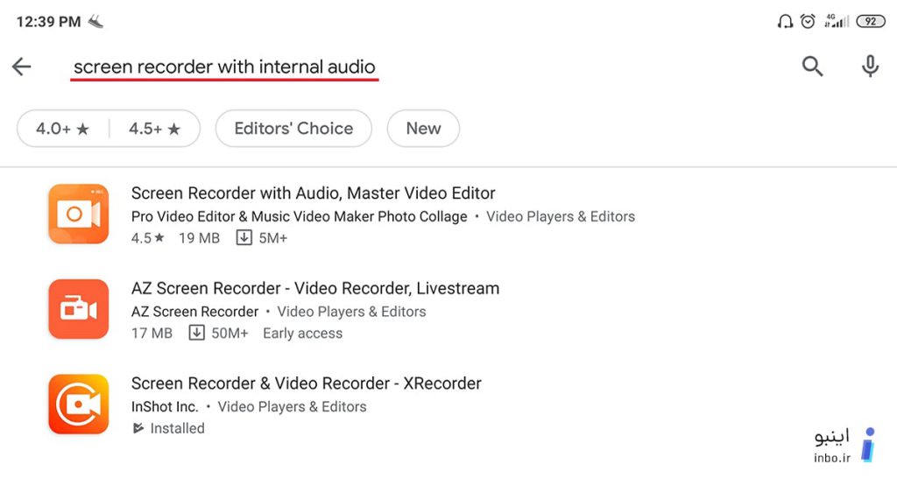
Task: Open AZ Screen Recorder app icon
Action: click(x=78, y=309)
